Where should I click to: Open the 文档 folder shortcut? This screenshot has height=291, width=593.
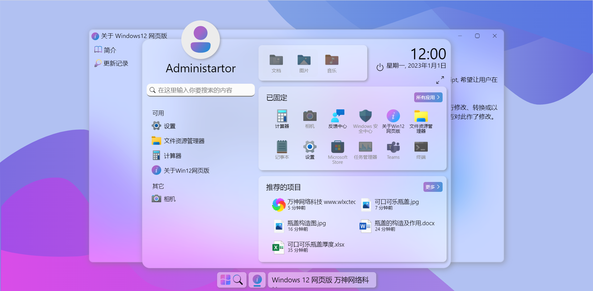tap(276, 63)
